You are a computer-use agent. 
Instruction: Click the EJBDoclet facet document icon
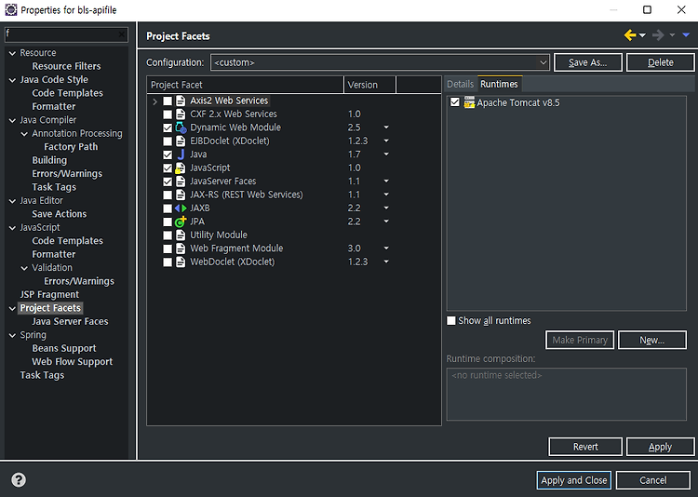pyautogui.click(x=181, y=141)
